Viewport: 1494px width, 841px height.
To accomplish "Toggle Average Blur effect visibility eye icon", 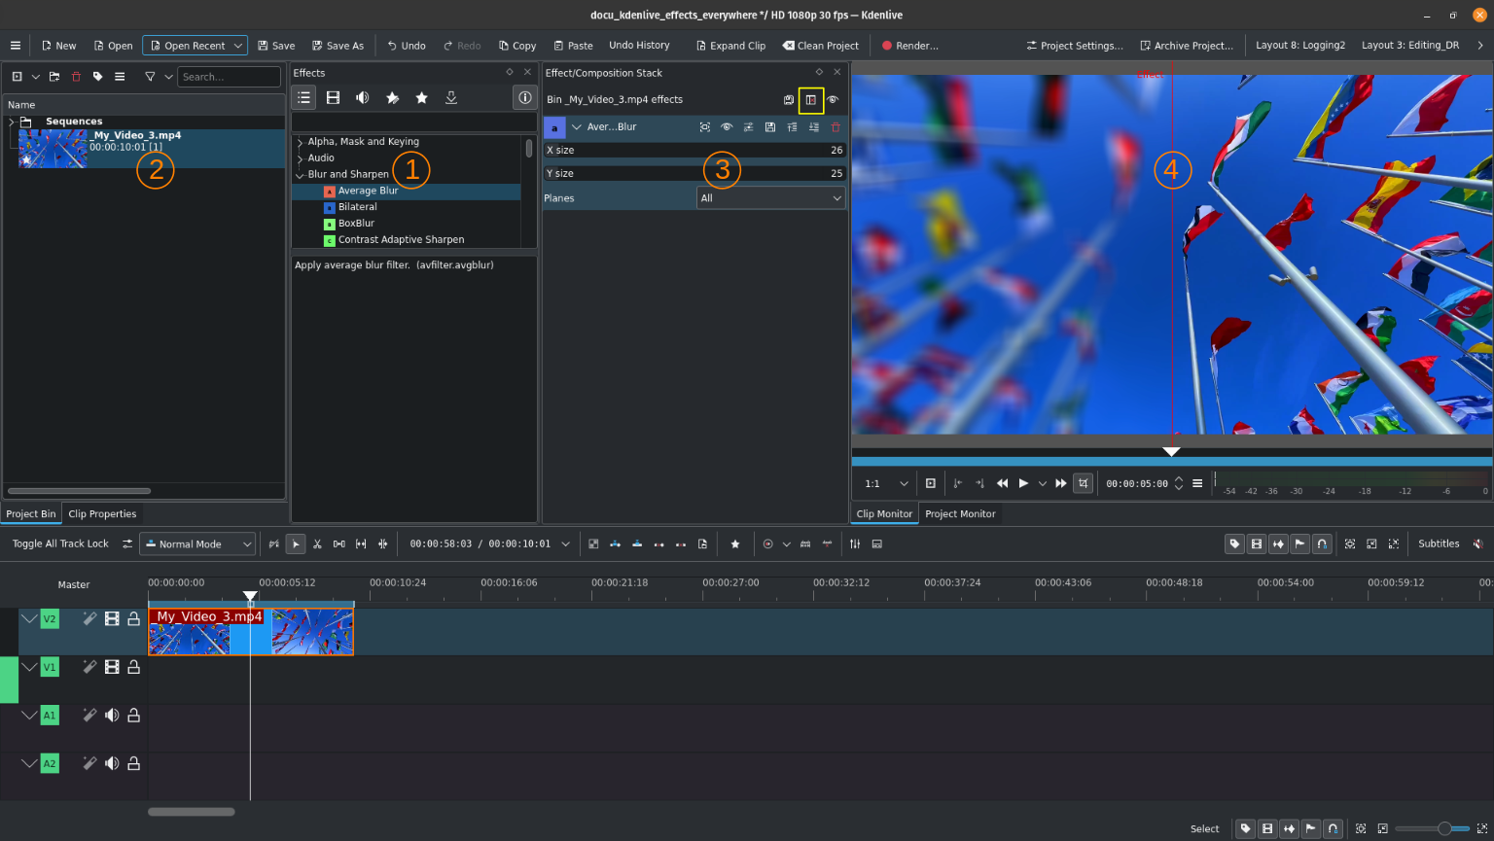I will click(727, 127).
